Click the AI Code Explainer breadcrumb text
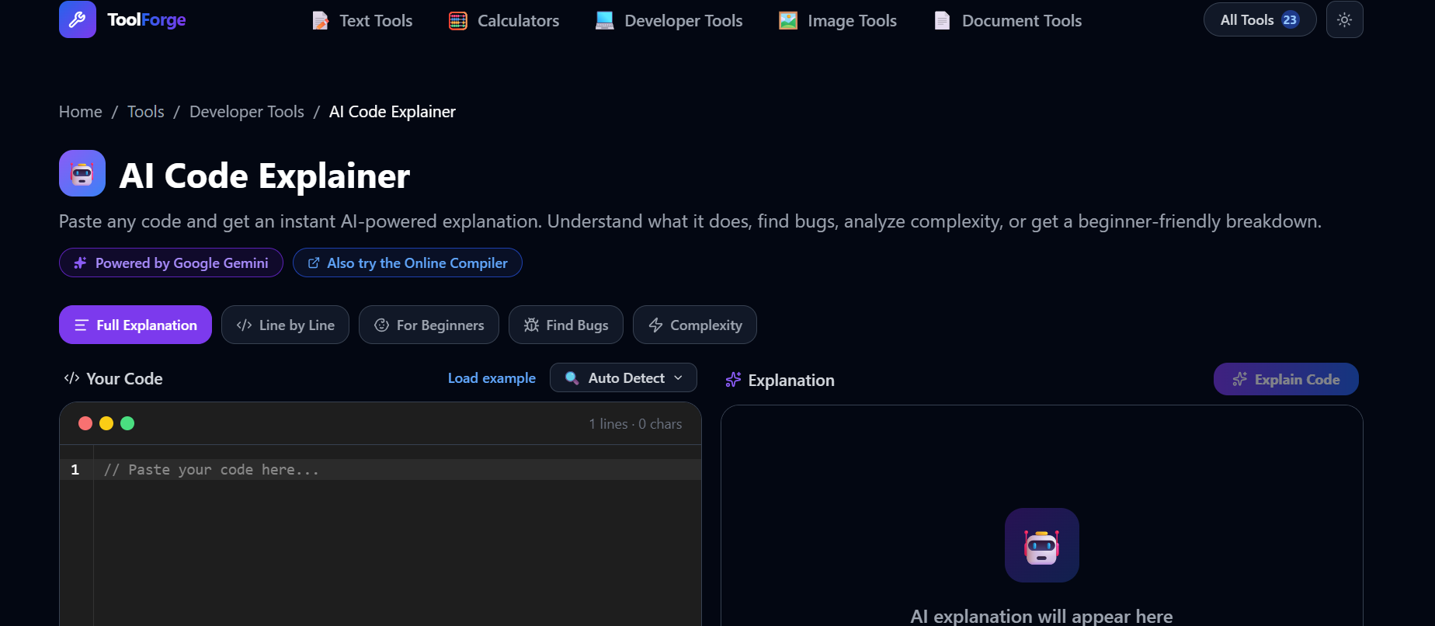The image size is (1435, 626). tap(392, 112)
